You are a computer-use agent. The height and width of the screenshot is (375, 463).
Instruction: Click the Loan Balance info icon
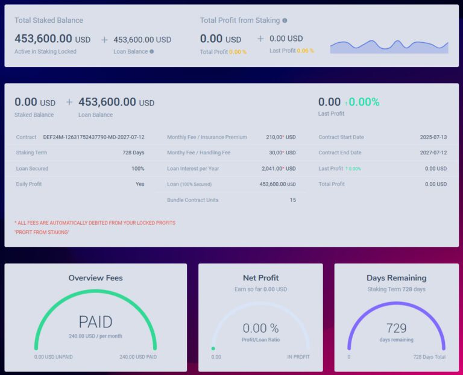click(x=152, y=52)
